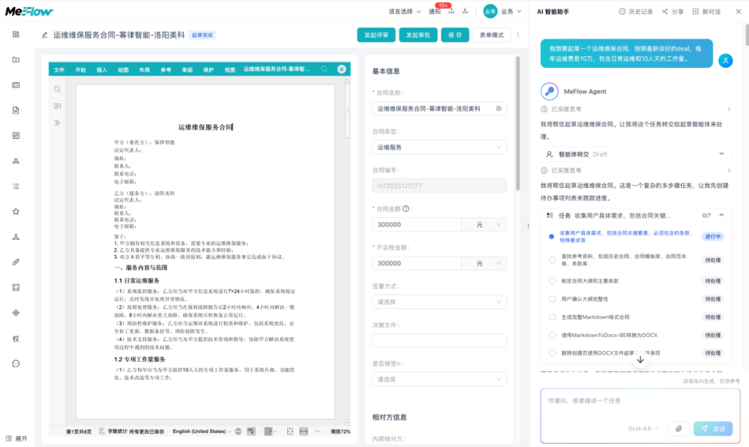Click the 展开 expand sidebar control
This screenshot has height=447, width=749.
[x=17, y=439]
